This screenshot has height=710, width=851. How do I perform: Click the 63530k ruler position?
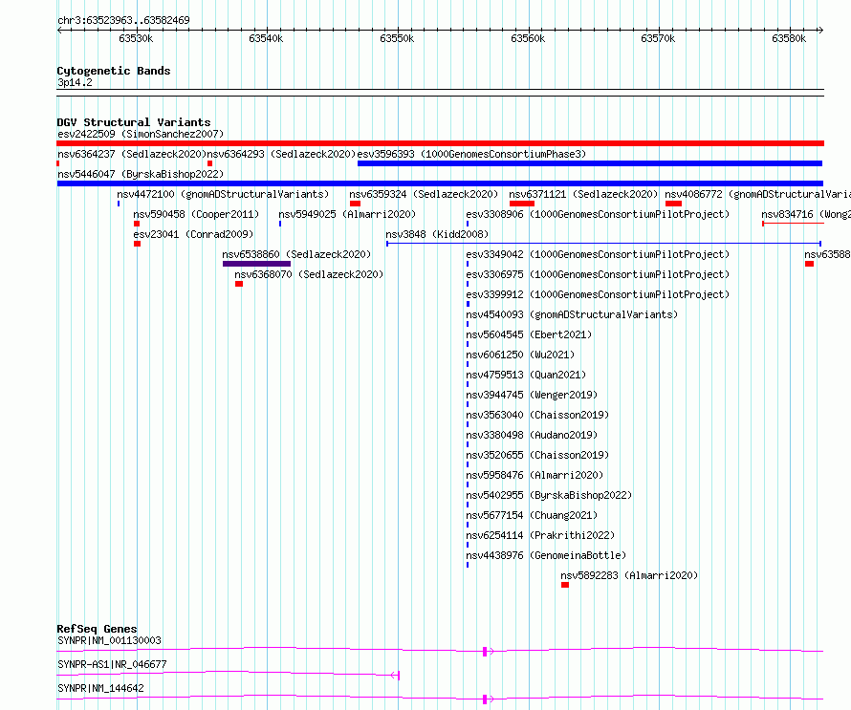click(x=136, y=38)
